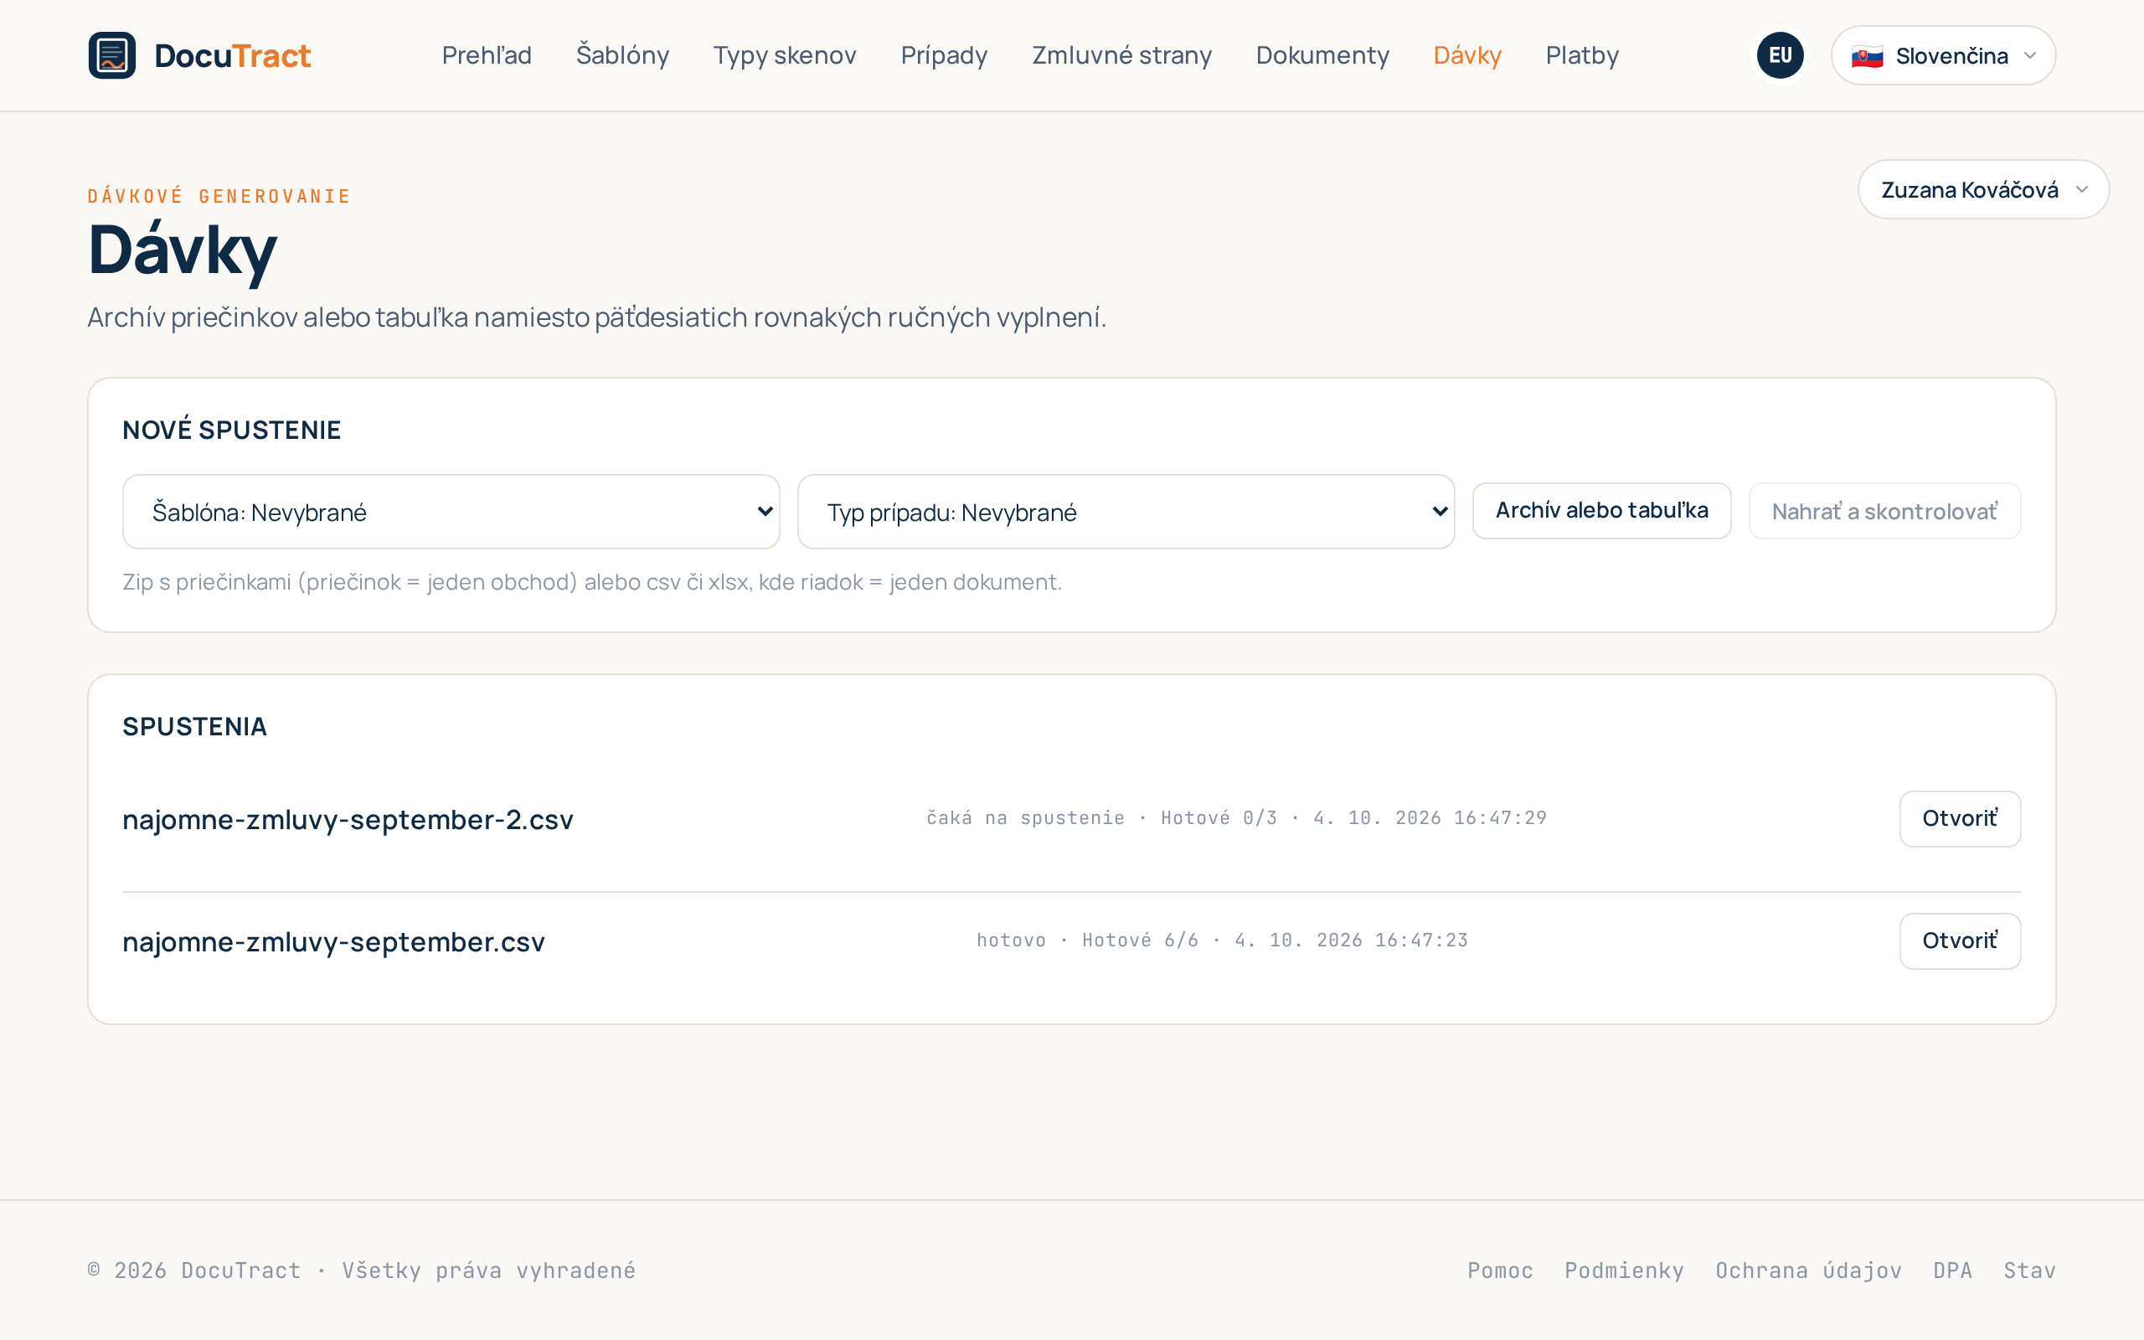Click the Slovak flag icon
Screen dimensions: 2144x1340
click(1867, 57)
